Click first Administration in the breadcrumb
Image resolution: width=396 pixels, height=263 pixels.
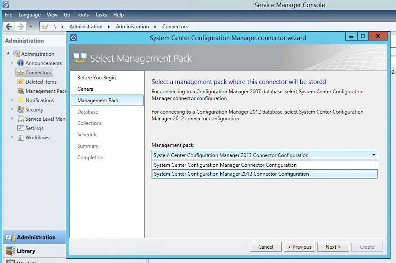click(x=86, y=27)
